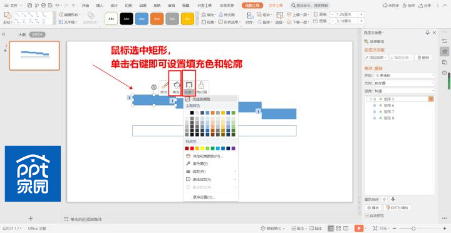Click 幻灯片播放 slide show button
This screenshot has width=451, height=233.
click(397, 208)
